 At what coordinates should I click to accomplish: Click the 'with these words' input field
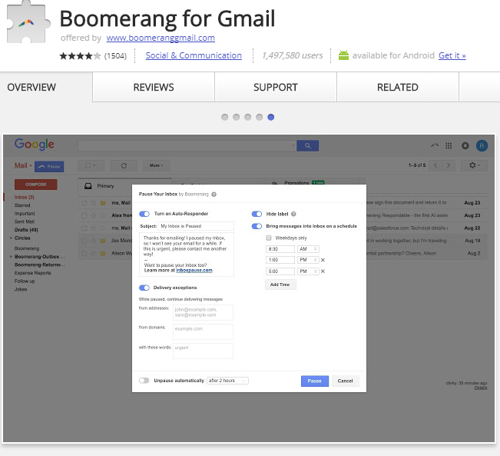(x=203, y=351)
